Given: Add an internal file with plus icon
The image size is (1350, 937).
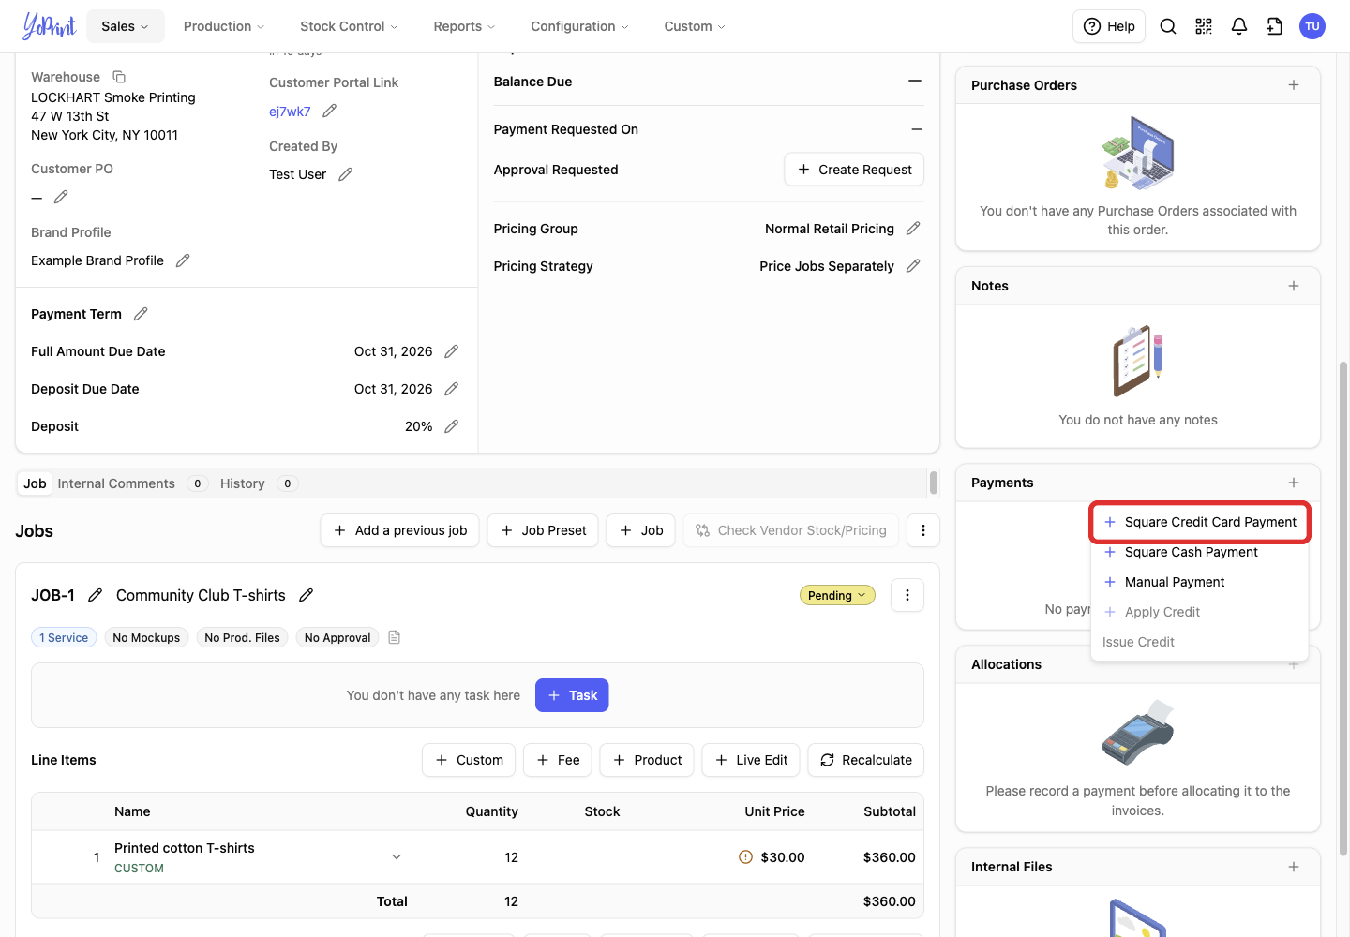Looking at the screenshot, I should [x=1294, y=867].
